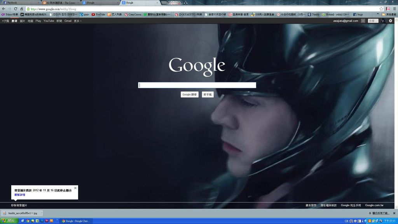Select Gmail in the Google top bar

[x=68, y=21]
